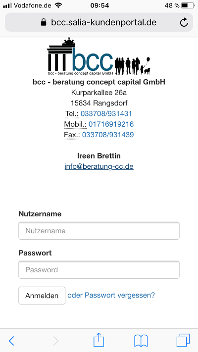Call the mobile number 01716919216
198x352 pixels.
(111, 124)
